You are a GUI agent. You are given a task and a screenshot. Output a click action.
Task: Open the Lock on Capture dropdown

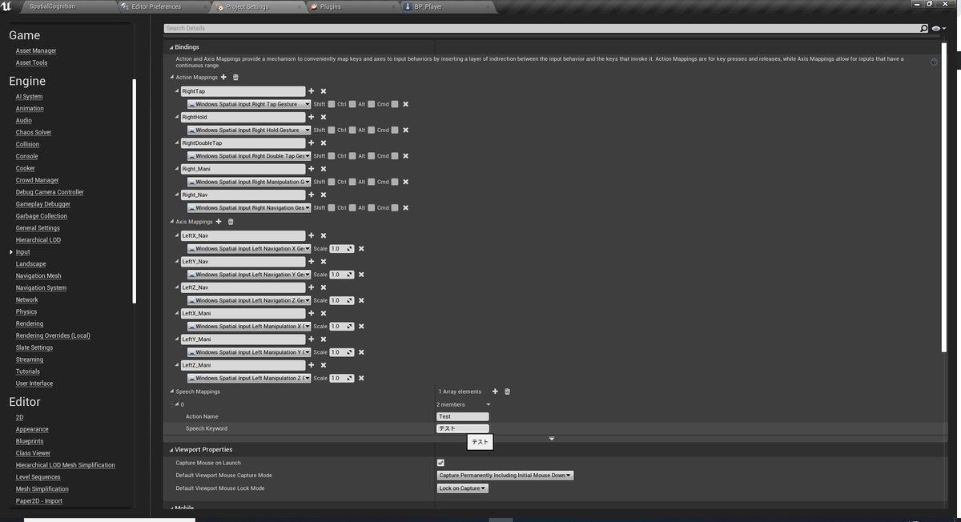[x=462, y=488]
